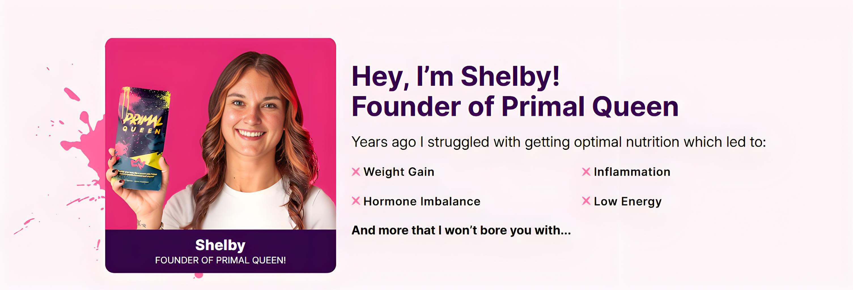Click Shelby's portrait photo
This screenshot has width=853, height=290.
pos(252,133)
